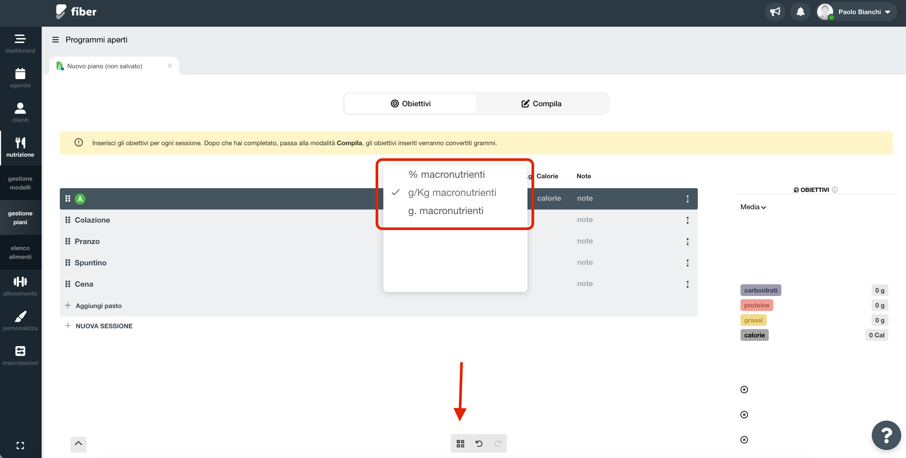Image resolution: width=906 pixels, height=458 pixels.
Task: Click the Note column header
Action: (584, 176)
